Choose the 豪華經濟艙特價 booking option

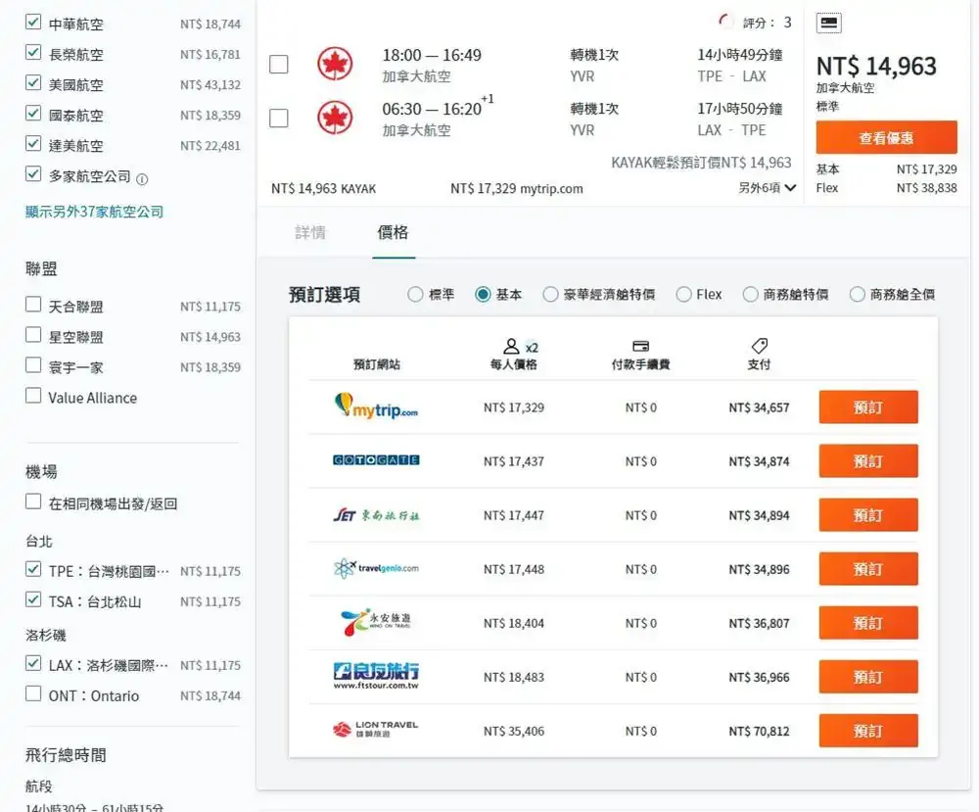coord(550,294)
